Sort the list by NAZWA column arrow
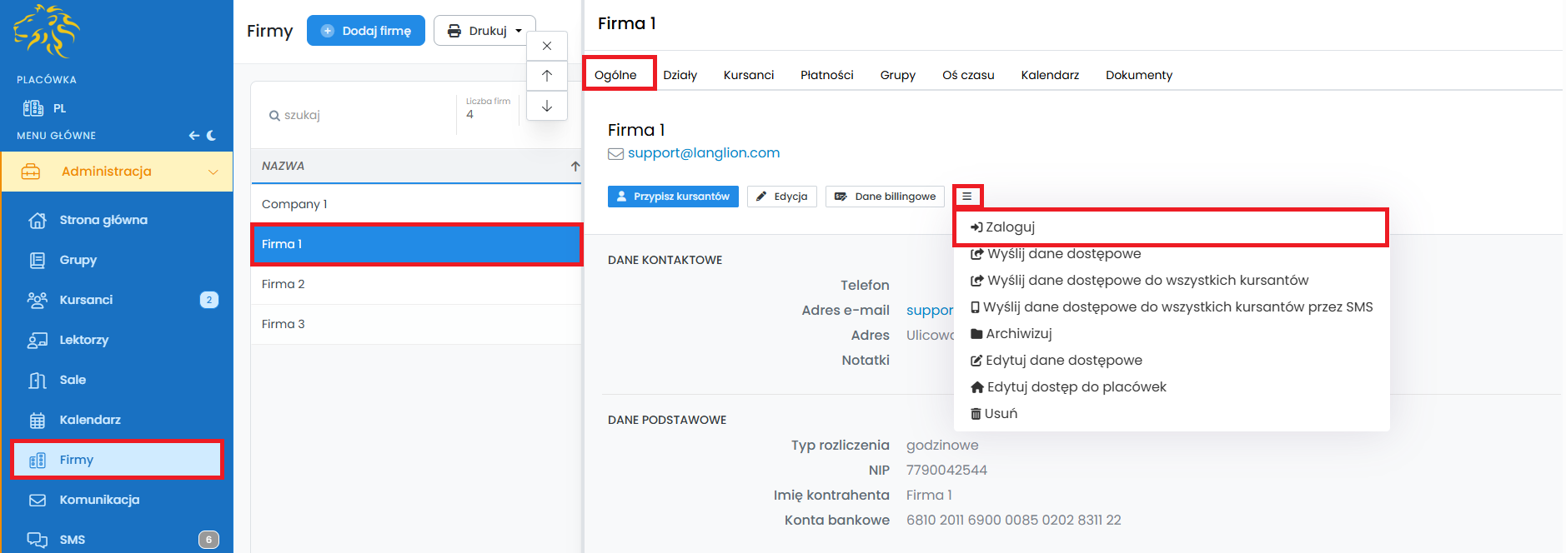 pos(575,167)
